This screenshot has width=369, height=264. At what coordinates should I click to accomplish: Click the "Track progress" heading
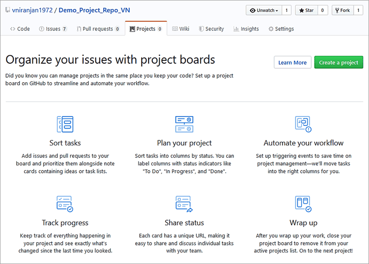[65, 223]
